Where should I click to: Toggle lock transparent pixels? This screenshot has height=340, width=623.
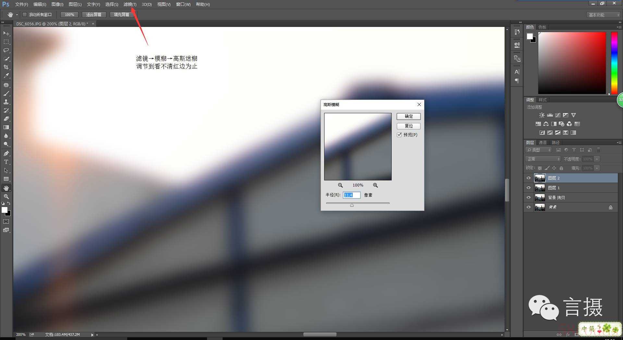tap(540, 168)
